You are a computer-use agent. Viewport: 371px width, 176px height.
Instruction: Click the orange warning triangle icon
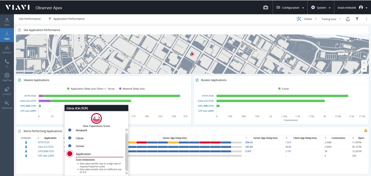click(x=366, y=131)
